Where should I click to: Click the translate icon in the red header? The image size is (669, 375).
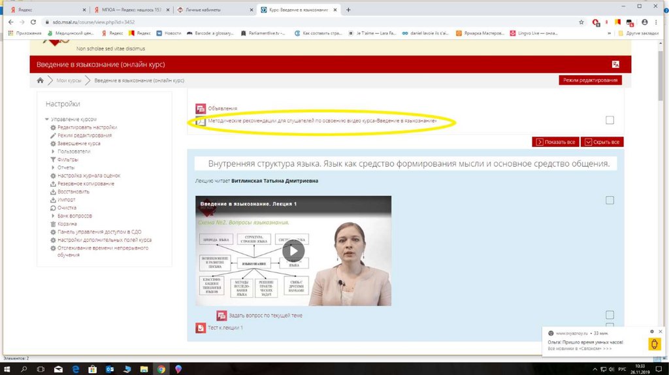615,64
